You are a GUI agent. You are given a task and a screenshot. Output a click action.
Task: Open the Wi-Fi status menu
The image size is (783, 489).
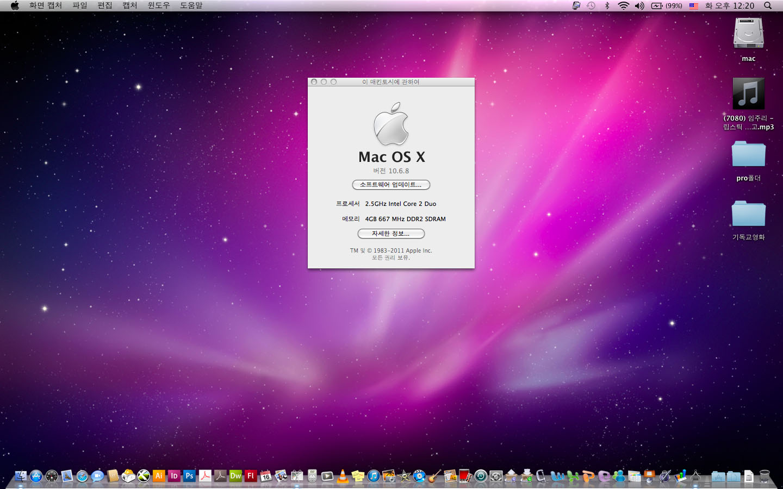[x=623, y=5]
